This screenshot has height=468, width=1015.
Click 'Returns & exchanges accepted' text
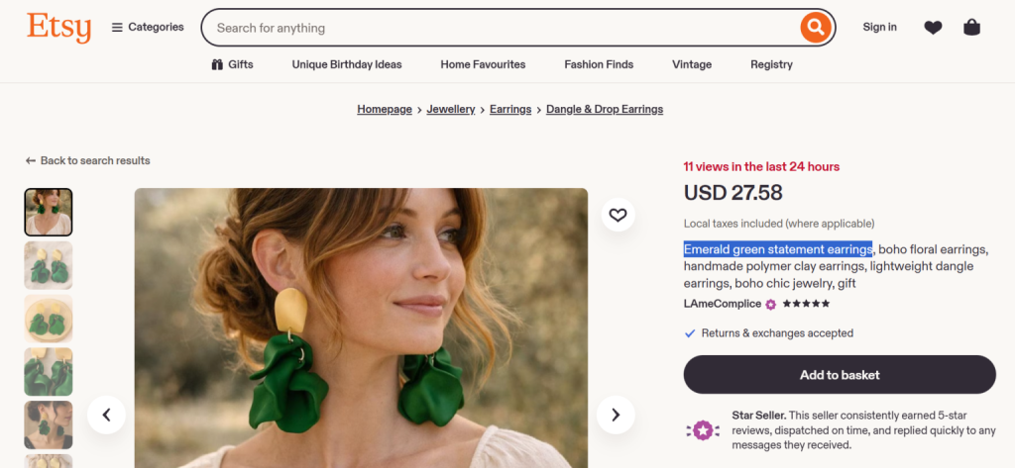click(x=777, y=333)
